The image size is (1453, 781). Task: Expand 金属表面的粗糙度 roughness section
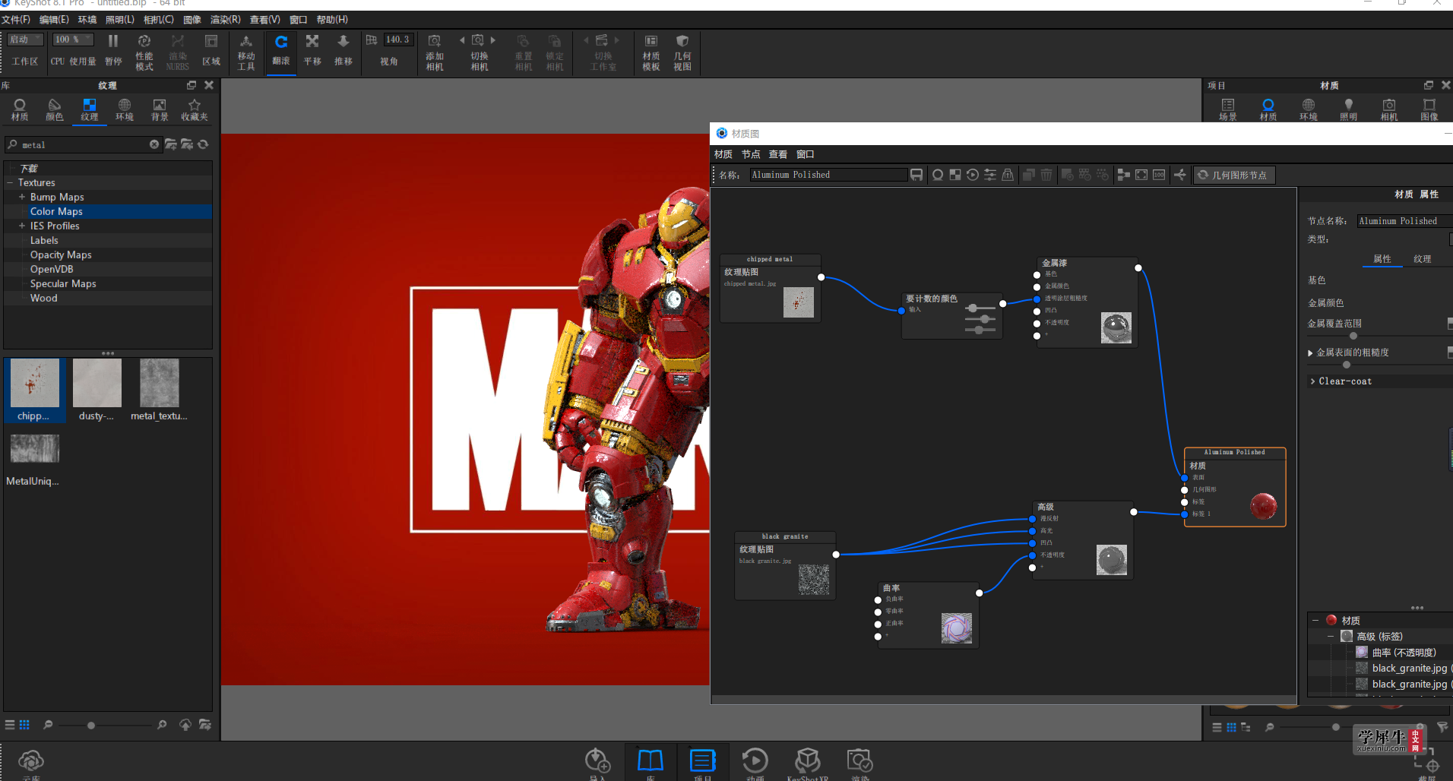pos(1311,353)
